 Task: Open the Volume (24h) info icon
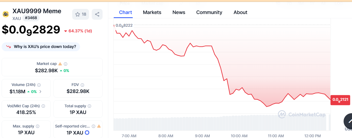click(39, 85)
